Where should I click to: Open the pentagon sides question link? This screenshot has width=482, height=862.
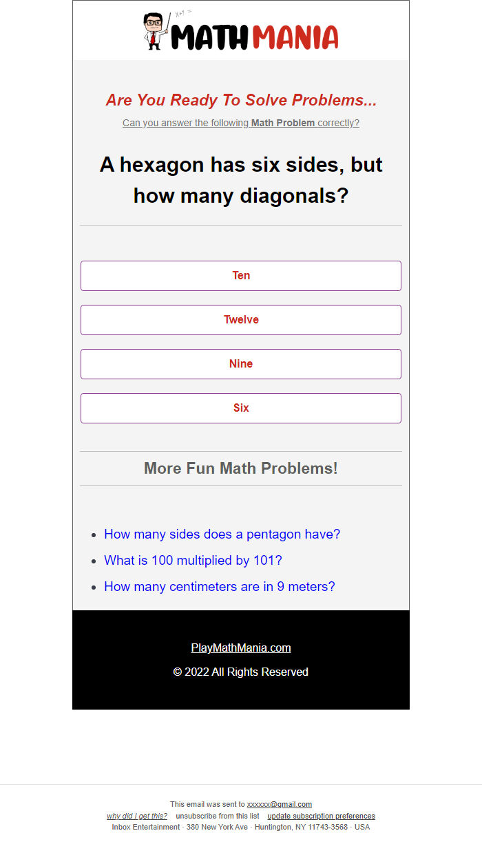[222, 534]
